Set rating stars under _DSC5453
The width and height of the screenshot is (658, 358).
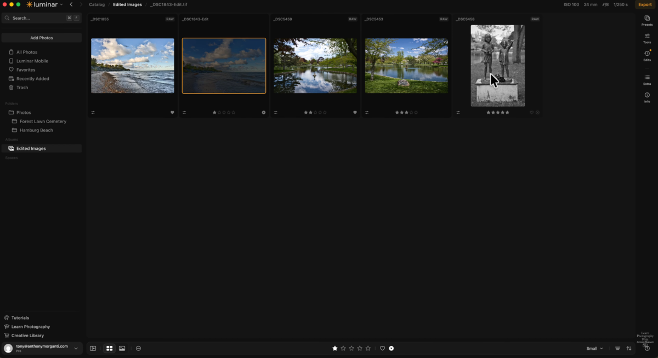pyautogui.click(x=406, y=112)
